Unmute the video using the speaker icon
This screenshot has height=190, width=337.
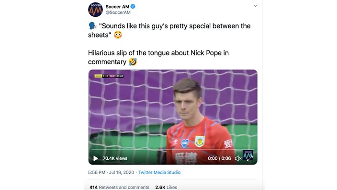pos(238,158)
